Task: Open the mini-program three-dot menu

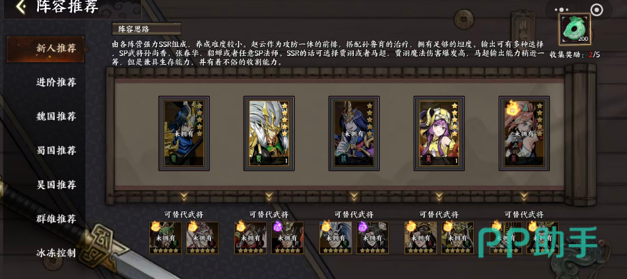Action: coord(562,10)
